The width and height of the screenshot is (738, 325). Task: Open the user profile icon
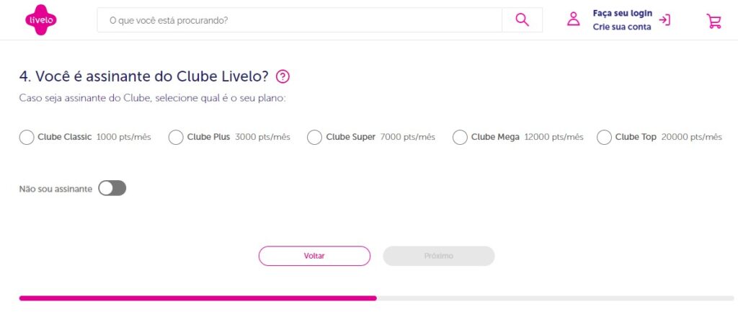pos(574,19)
